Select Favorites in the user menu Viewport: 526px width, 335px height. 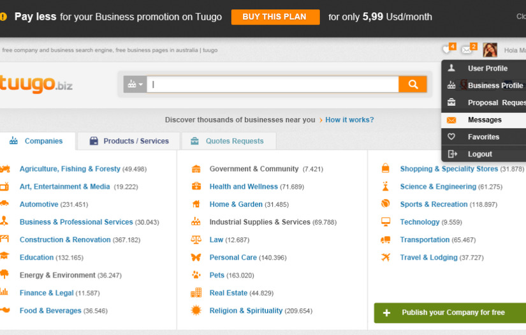tap(484, 137)
